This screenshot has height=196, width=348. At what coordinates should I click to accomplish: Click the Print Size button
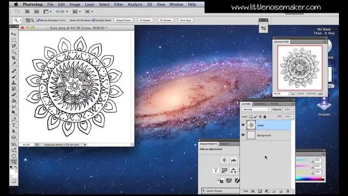point(185,20)
